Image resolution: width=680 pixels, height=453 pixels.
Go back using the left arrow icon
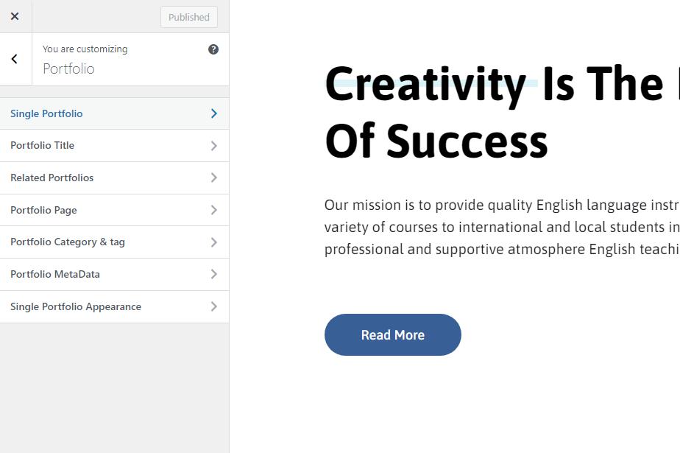(x=15, y=59)
